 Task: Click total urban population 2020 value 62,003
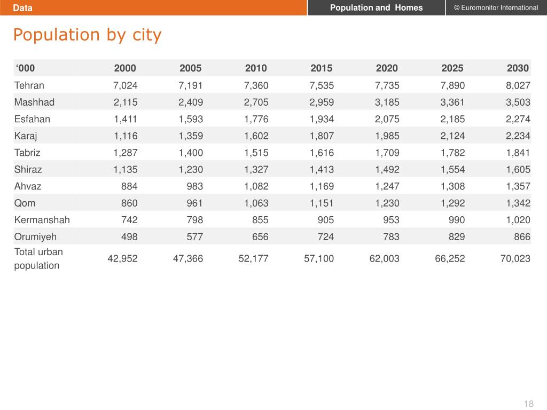[x=385, y=259]
